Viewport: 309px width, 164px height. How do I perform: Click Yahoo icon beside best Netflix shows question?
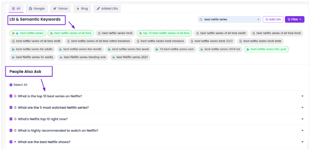[15, 142]
